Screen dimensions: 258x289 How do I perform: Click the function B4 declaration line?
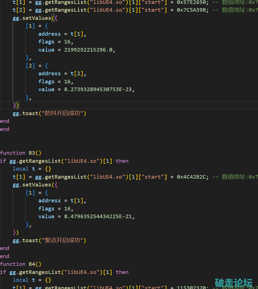(21, 264)
